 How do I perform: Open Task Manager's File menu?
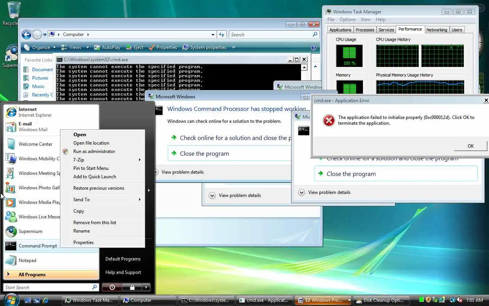331,20
